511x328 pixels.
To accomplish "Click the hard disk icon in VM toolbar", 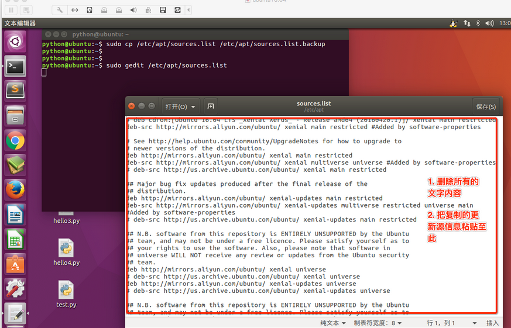I will point(90,10).
